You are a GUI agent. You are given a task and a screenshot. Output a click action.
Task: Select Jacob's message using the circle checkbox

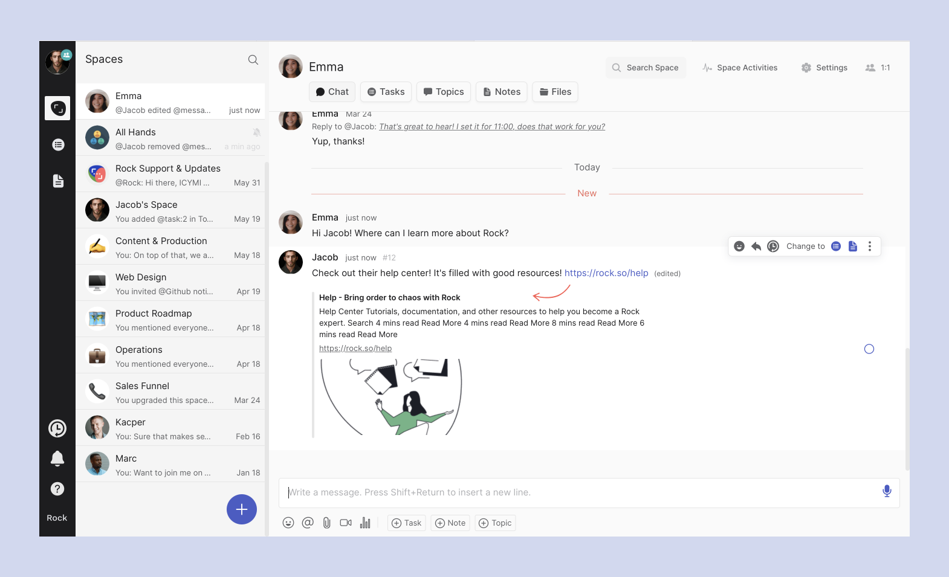pyautogui.click(x=869, y=349)
